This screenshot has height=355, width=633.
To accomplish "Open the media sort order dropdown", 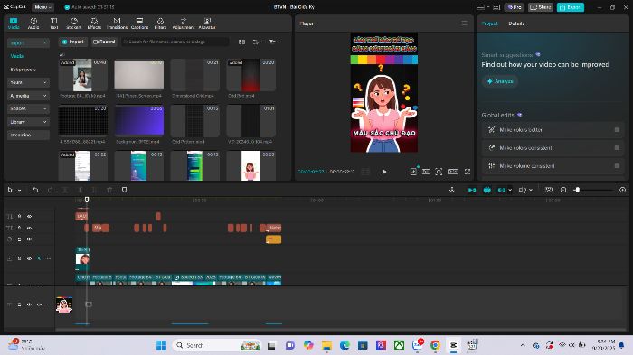I will (x=257, y=42).
